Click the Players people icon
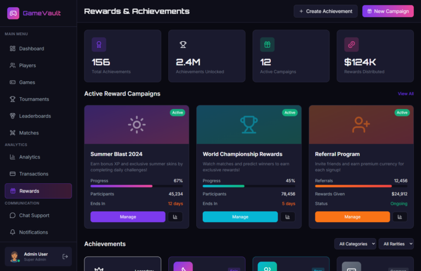This screenshot has width=421, height=271. point(13,65)
